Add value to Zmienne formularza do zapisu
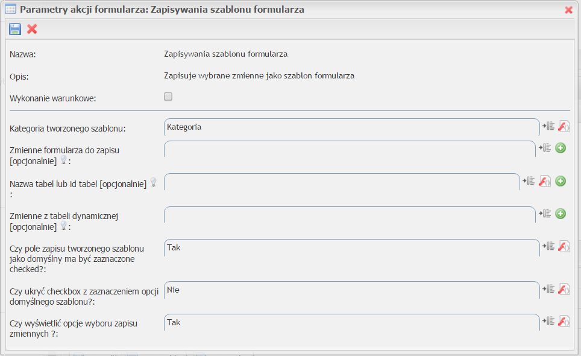Screen dimensions: 581x356 [x=561, y=148]
